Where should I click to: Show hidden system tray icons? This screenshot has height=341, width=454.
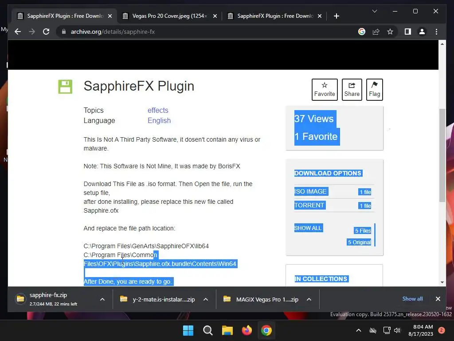pos(358,330)
